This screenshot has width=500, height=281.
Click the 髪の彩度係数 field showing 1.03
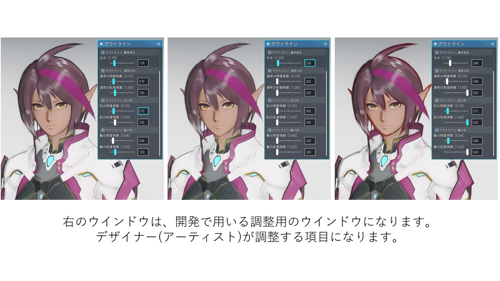coord(142,152)
